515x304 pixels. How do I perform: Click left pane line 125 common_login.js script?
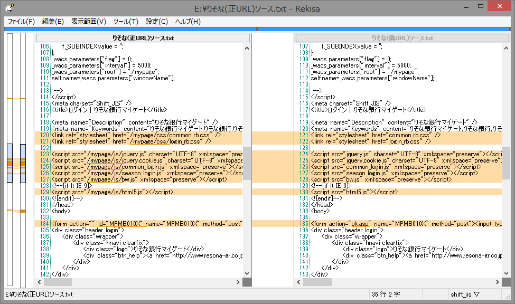[147, 167]
